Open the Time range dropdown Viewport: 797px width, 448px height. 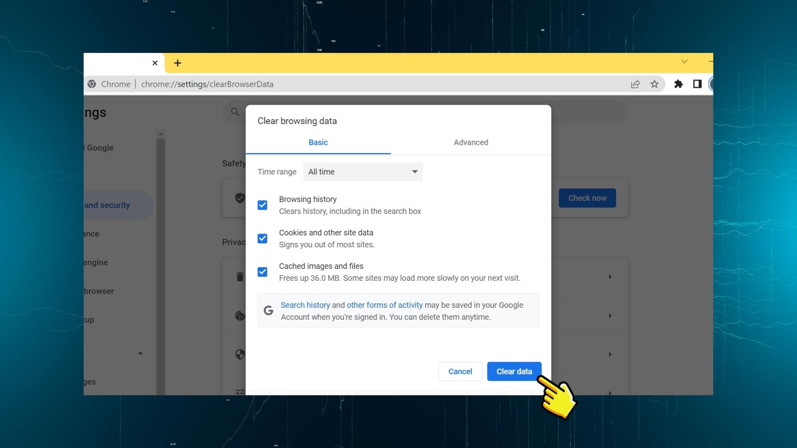(x=363, y=172)
